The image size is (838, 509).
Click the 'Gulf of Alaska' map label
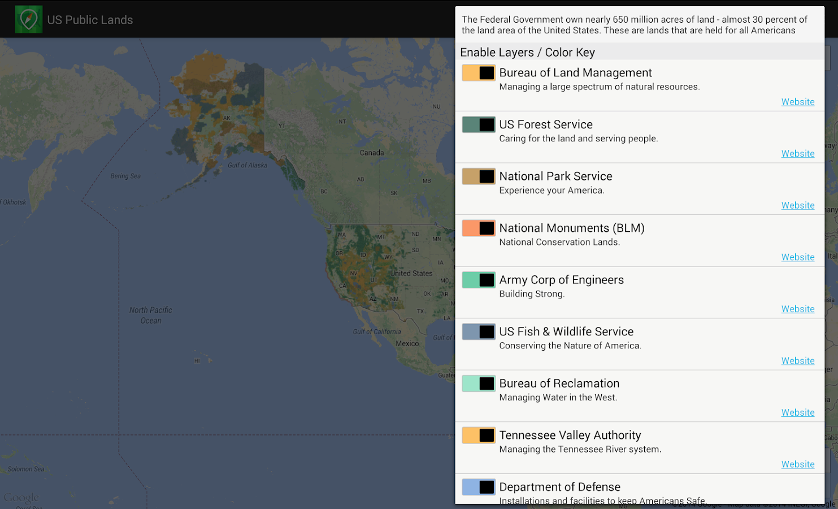tap(248, 165)
